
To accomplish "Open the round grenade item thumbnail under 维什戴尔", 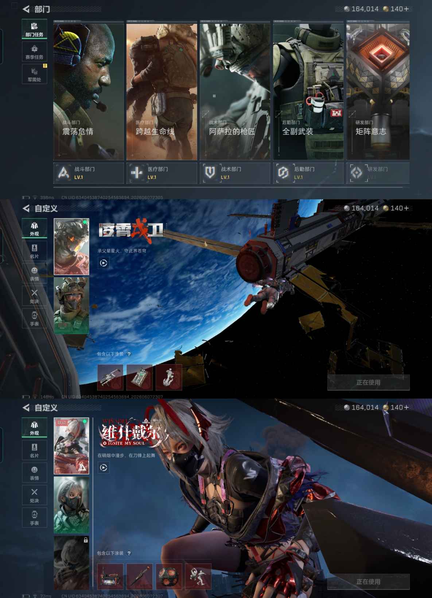I will (x=168, y=576).
